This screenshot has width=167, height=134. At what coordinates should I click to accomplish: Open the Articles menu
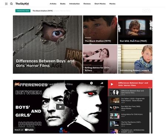coord(53,4)
